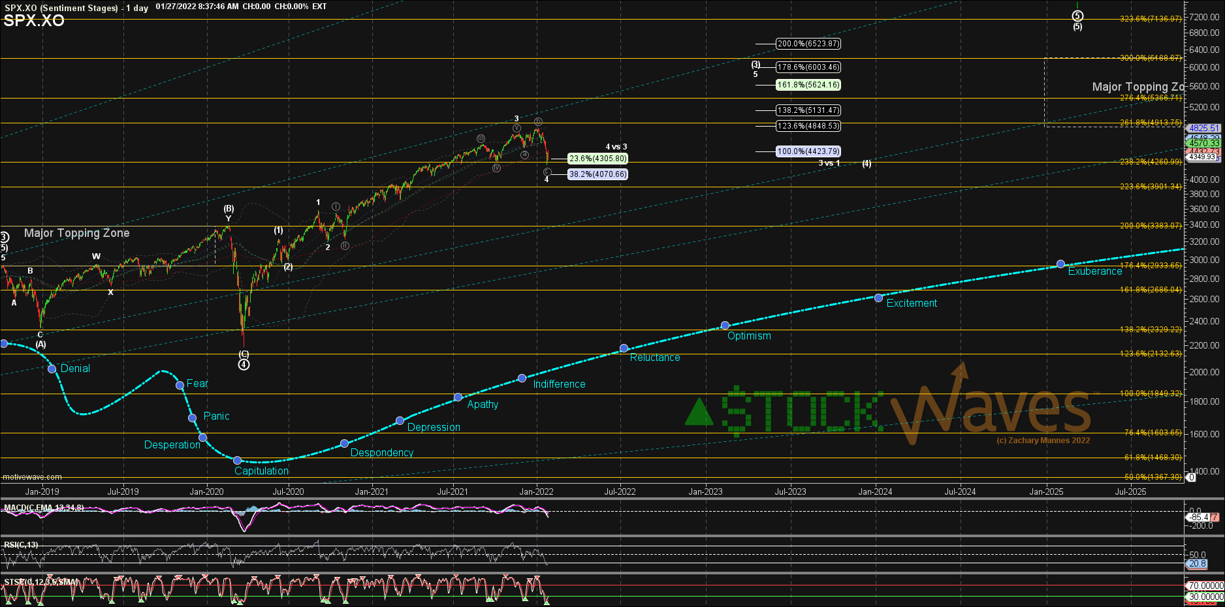Click the 2000.00 price axis label
Screen dimensions: 1225x607
pos(1204,372)
